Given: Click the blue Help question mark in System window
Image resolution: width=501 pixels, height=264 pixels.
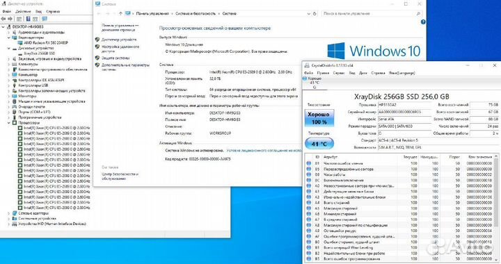Looking at the screenshot, I should [x=423, y=22].
